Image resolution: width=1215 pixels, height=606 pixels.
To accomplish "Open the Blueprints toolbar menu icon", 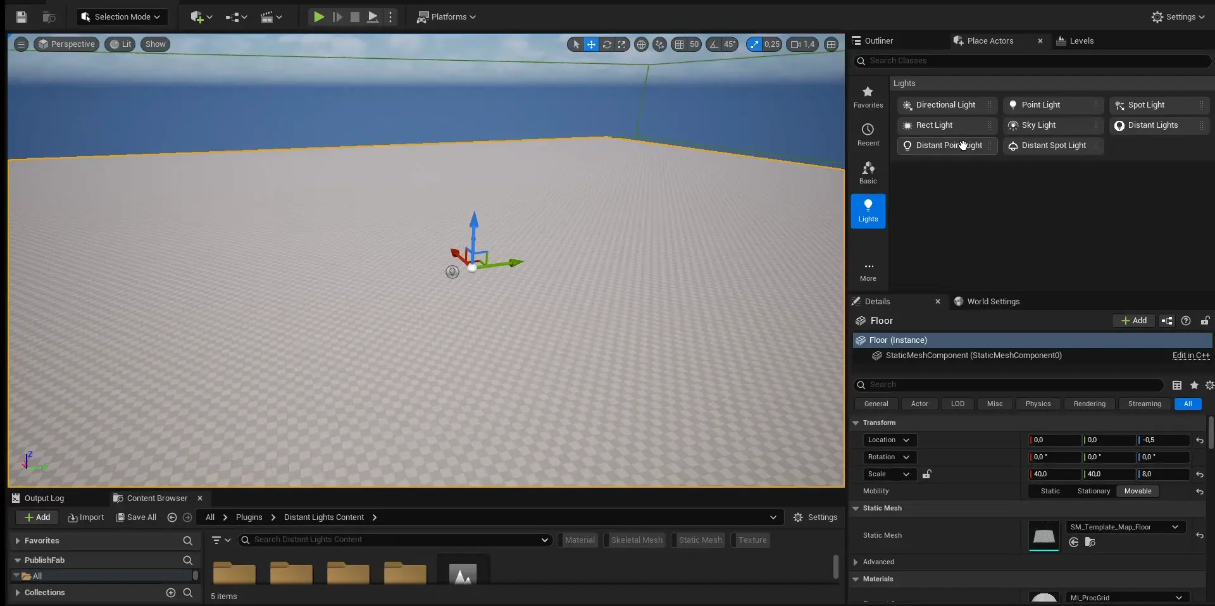I will (236, 17).
